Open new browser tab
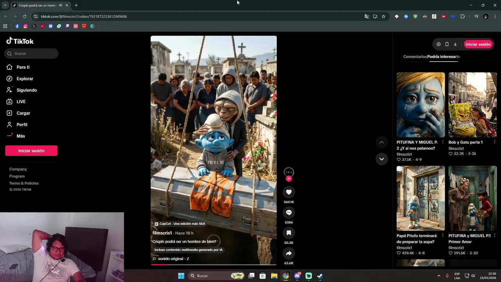501x282 pixels. click(x=76, y=5)
